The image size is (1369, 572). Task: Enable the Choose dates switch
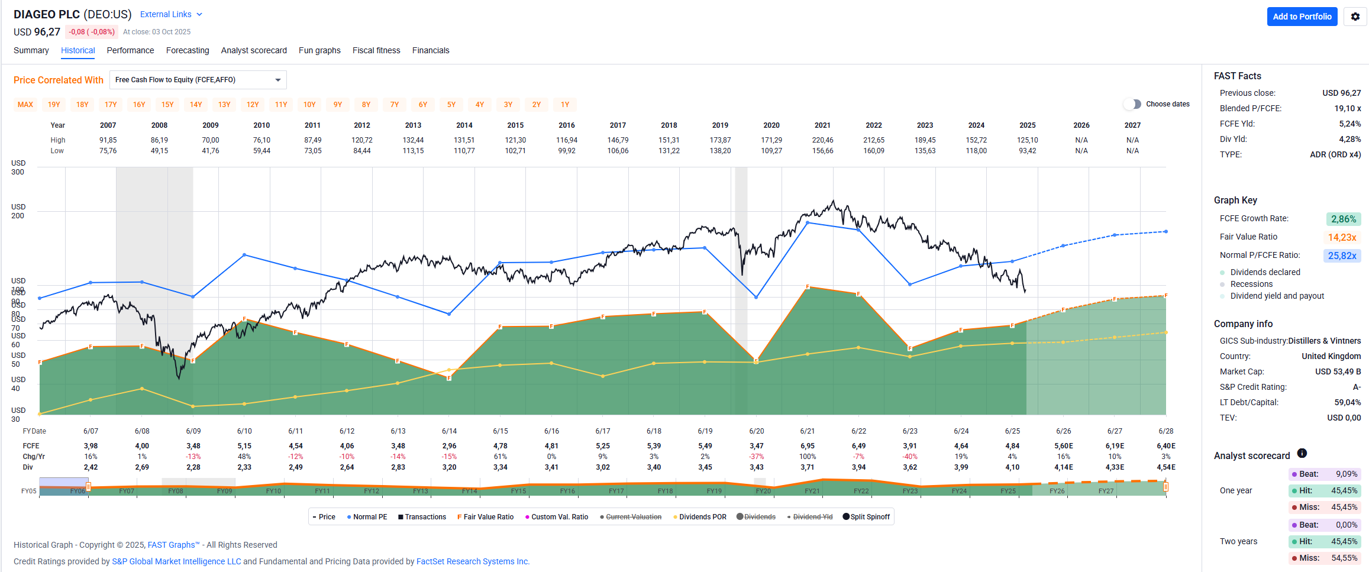[1132, 104]
